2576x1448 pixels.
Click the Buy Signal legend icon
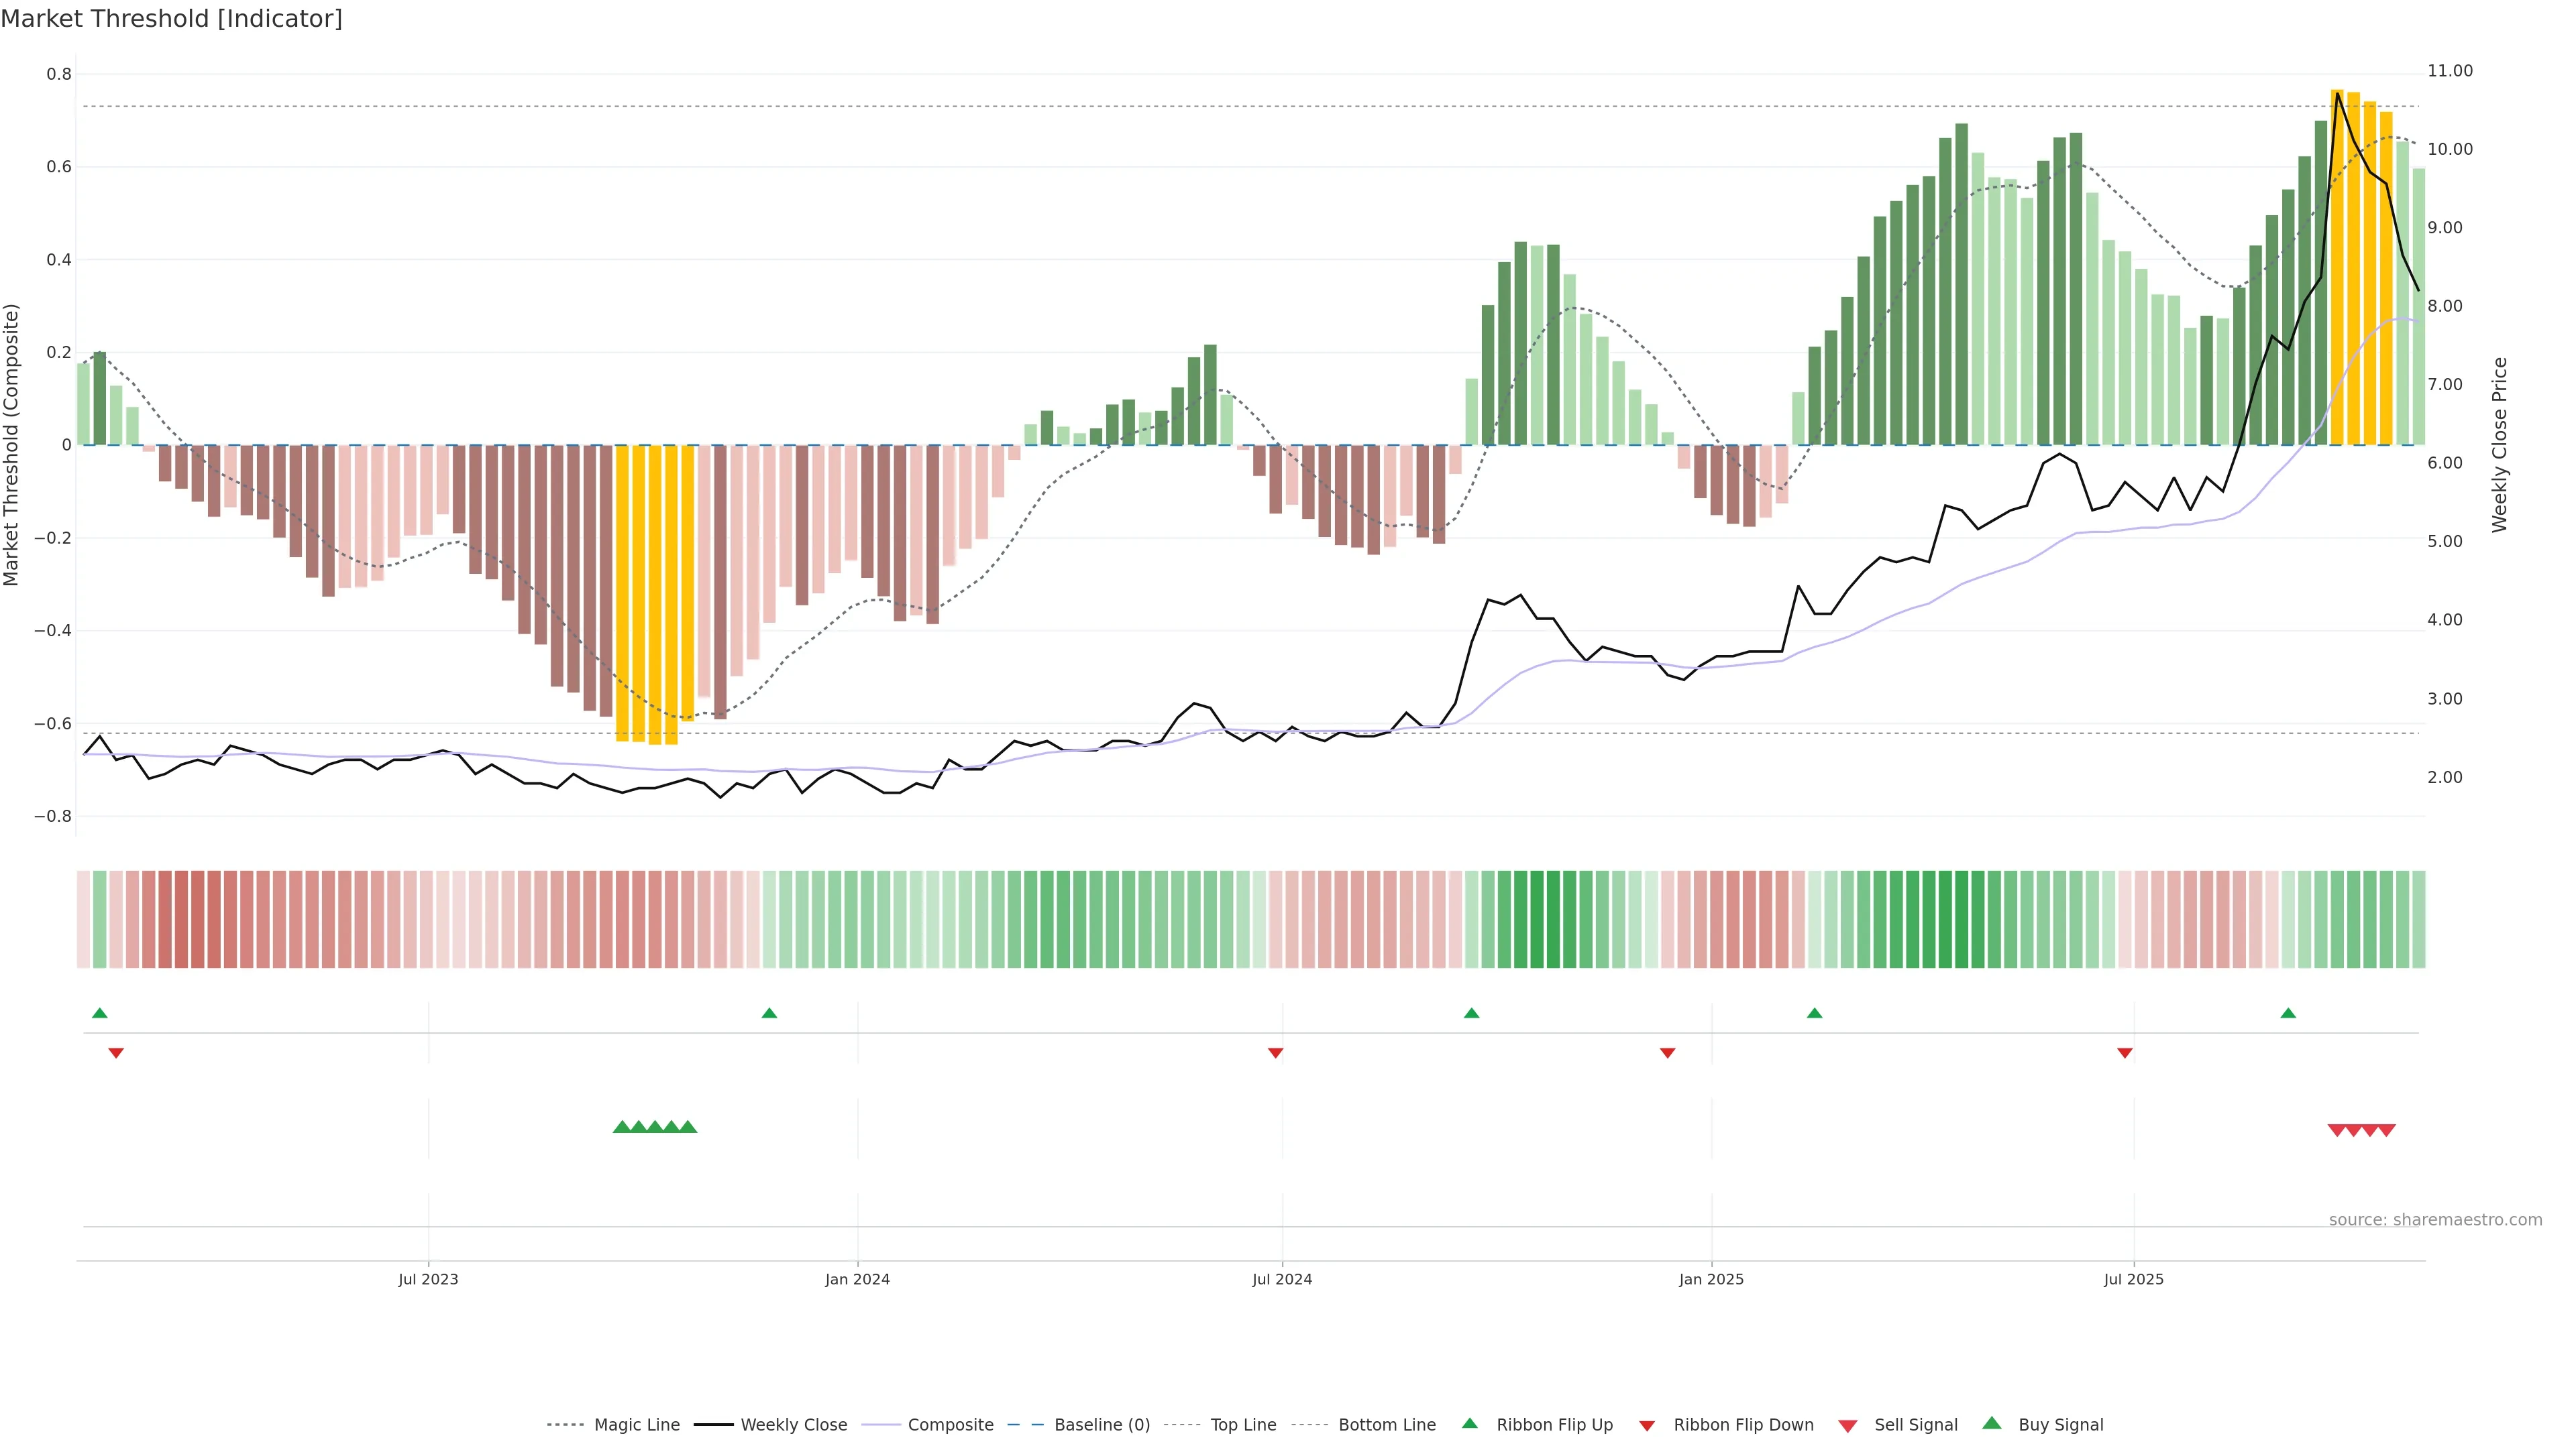(x=1992, y=1423)
